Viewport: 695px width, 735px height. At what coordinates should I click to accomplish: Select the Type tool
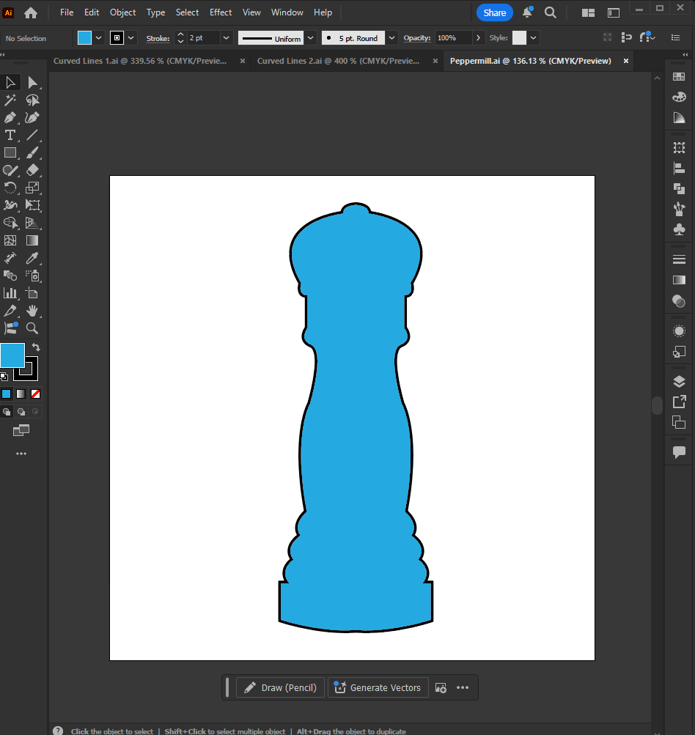(10, 135)
